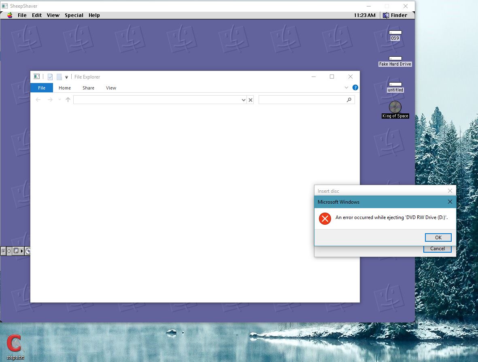Click the red error icon in dialog

[x=325, y=219]
